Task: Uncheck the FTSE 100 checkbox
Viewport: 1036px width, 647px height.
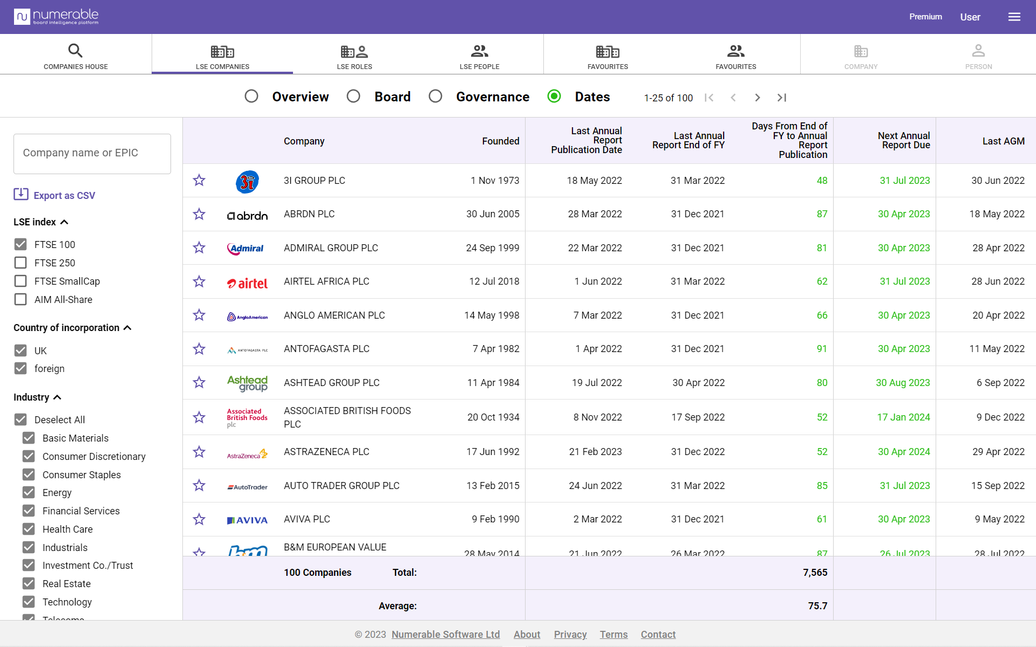Action: click(21, 244)
